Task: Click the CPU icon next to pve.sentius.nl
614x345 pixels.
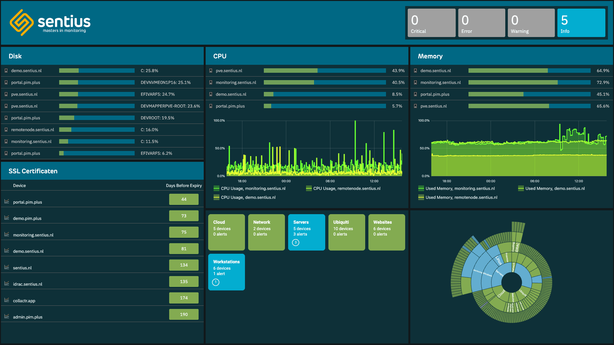Action: 210,71
